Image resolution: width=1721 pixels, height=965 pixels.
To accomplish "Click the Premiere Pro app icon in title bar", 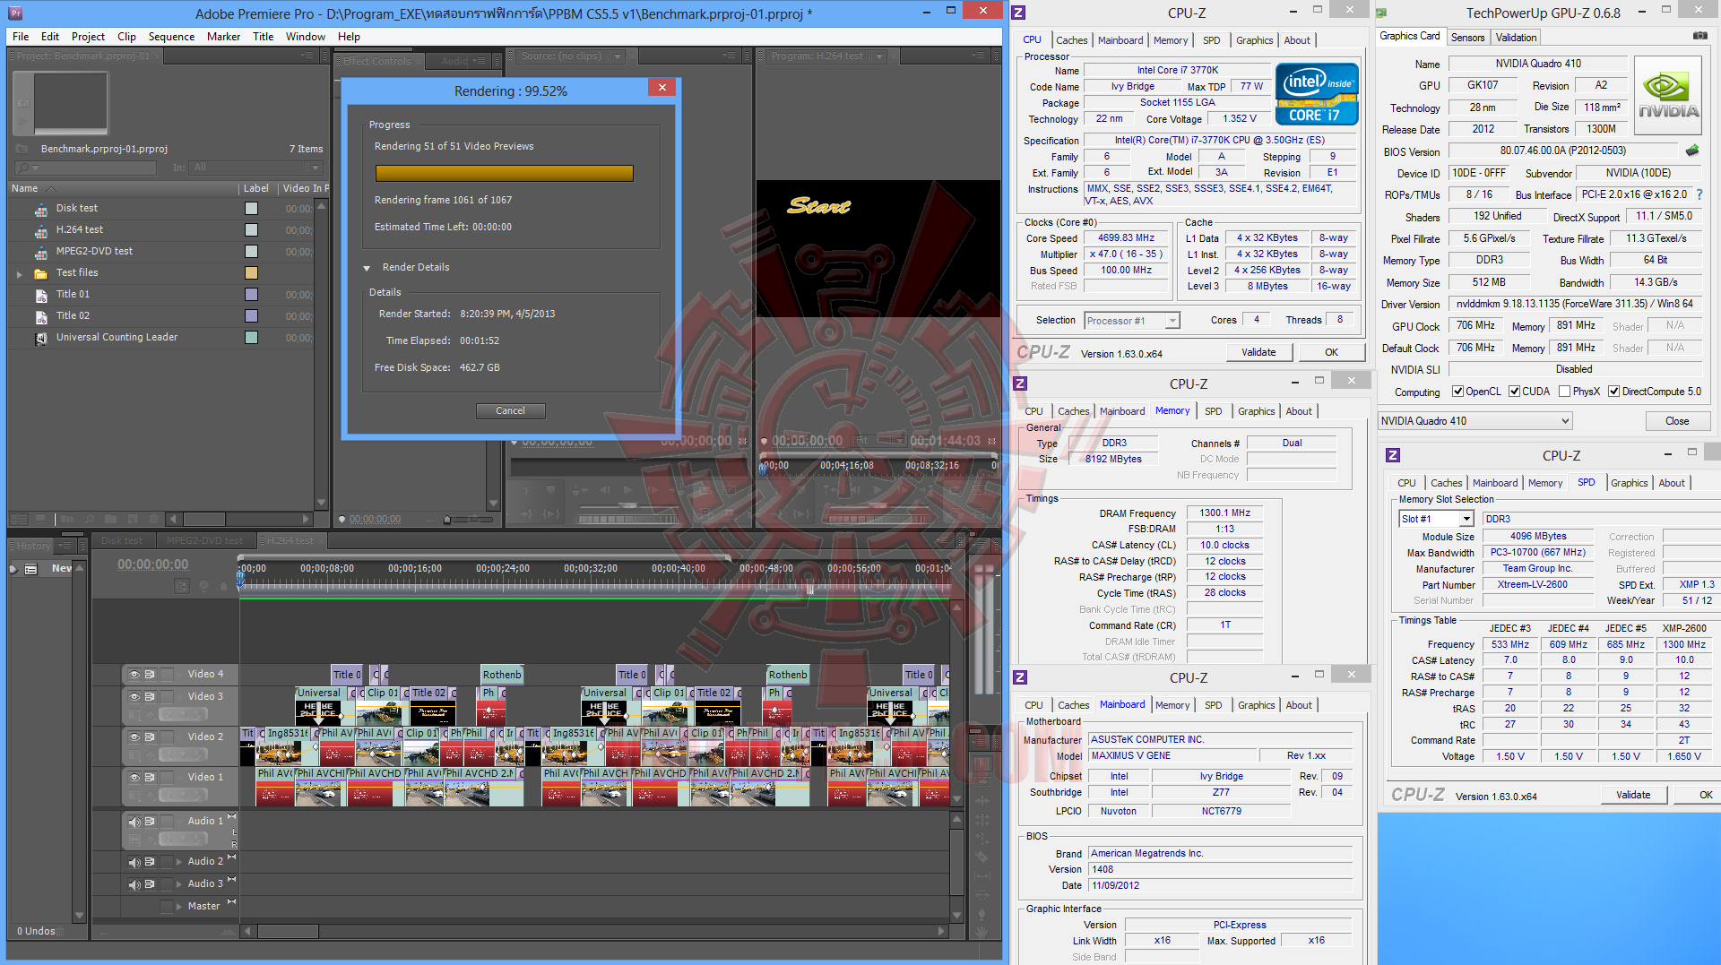I will pos(15,13).
